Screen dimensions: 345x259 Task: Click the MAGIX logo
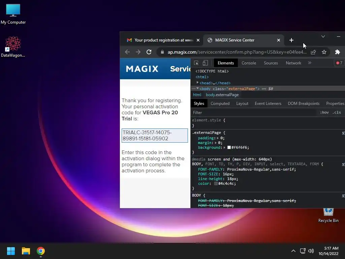click(x=142, y=69)
